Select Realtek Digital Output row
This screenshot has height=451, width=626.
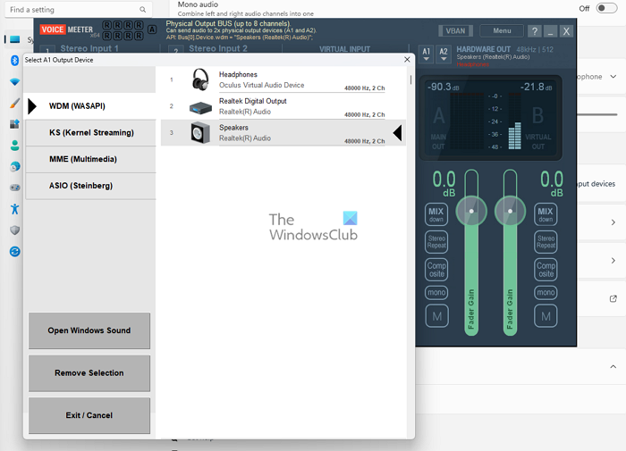click(x=283, y=106)
